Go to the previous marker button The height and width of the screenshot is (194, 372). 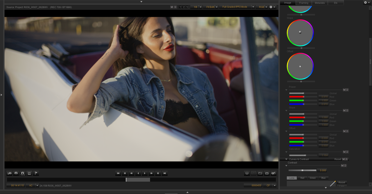125,173
